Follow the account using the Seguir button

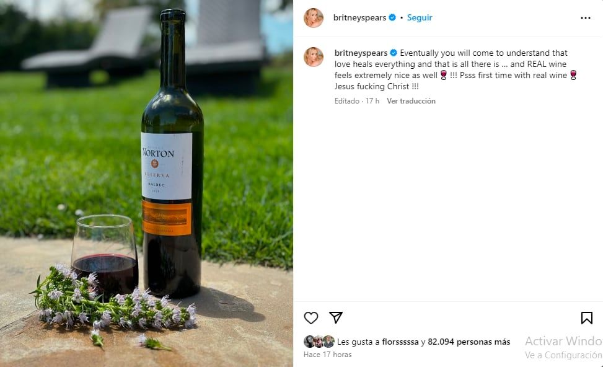coord(419,18)
